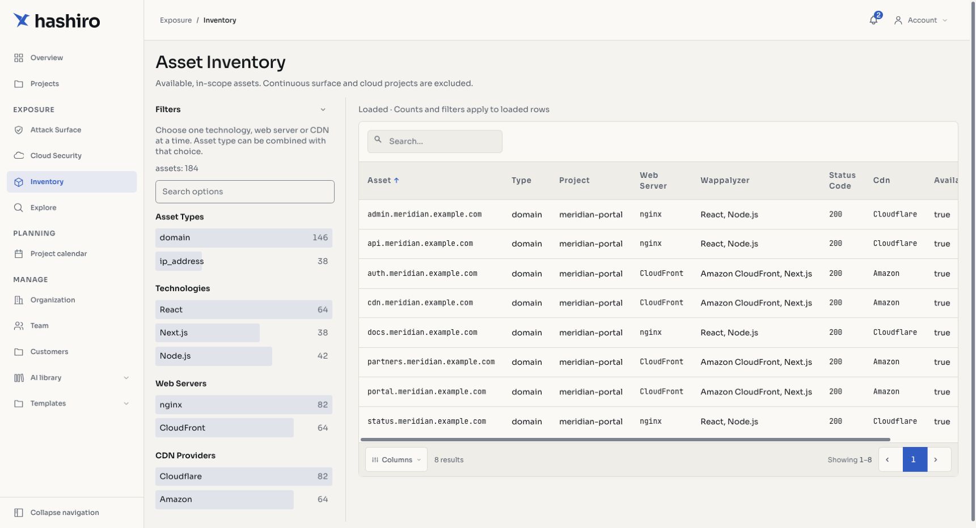
Task: Expand the Templates submenu chevron
Action: tap(126, 403)
